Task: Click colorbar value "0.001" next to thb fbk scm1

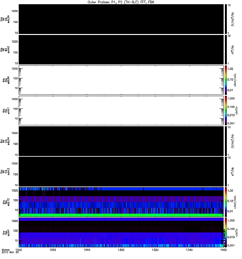Action: pyautogui.click(x=231, y=123)
